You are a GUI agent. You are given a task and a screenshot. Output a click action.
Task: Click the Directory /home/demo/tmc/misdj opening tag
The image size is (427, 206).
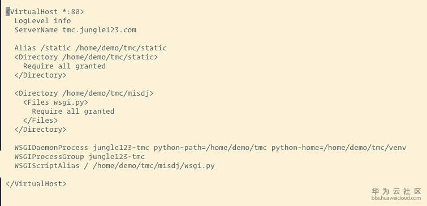pyautogui.click(x=84, y=93)
